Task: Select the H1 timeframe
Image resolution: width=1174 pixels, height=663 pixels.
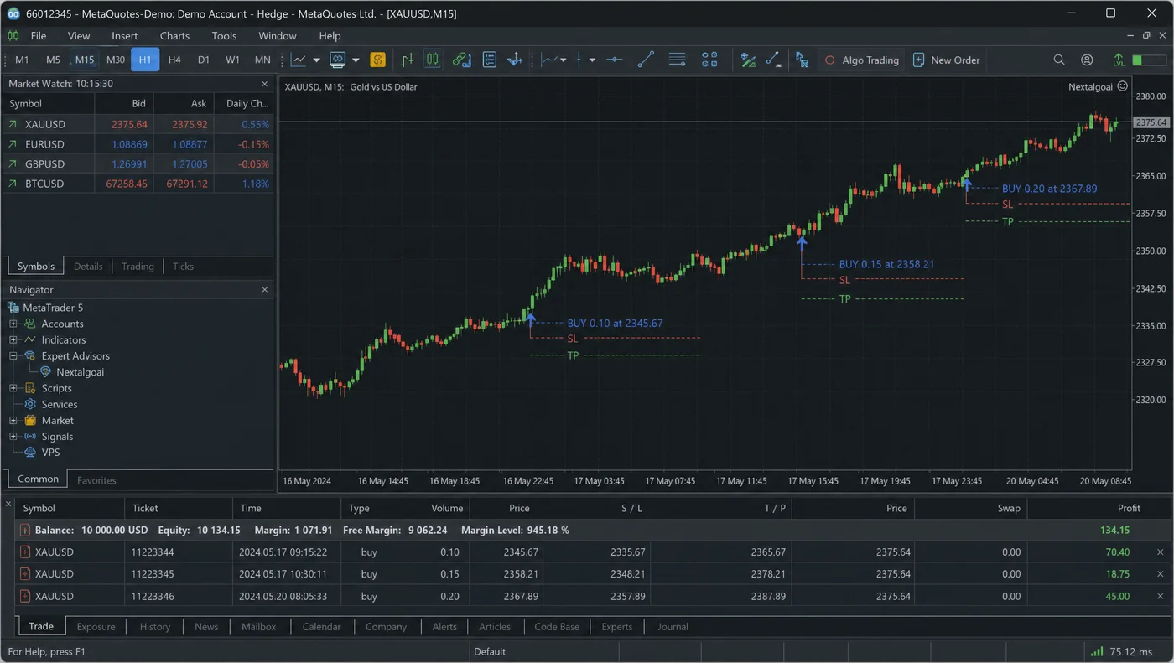Action: 145,60
